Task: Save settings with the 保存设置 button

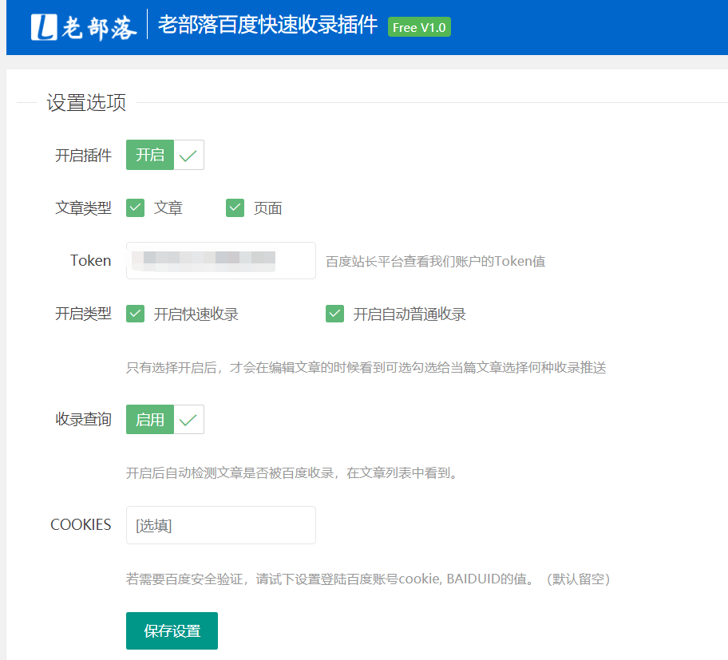Action: pyautogui.click(x=172, y=630)
